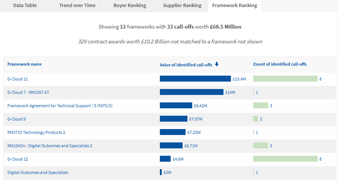Open RM3733 Technology Products 2 link
Image resolution: width=338 pixels, height=181 pixels.
pos(36,132)
